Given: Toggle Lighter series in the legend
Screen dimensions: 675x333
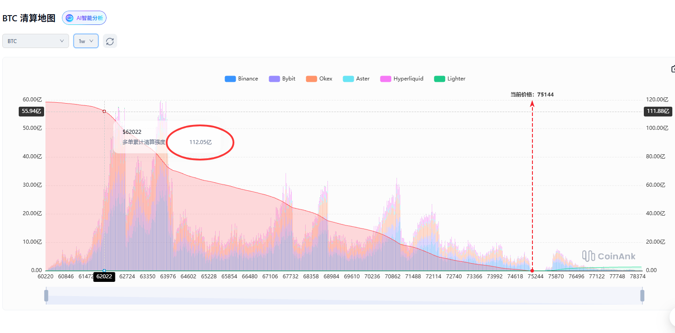Looking at the screenshot, I should coord(450,79).
